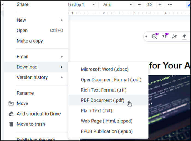Click the quotation marks icon

pyautogui.click(x=165, y=36)
